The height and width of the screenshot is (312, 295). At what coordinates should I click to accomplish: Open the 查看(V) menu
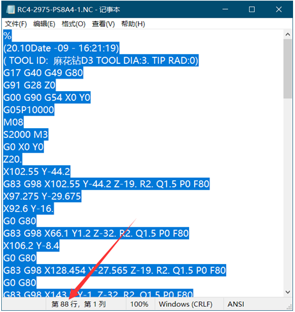point(103,24)
